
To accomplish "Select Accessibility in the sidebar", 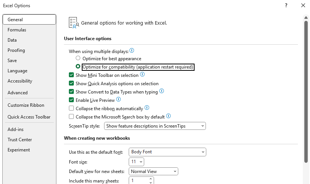I will coord(29,81).
